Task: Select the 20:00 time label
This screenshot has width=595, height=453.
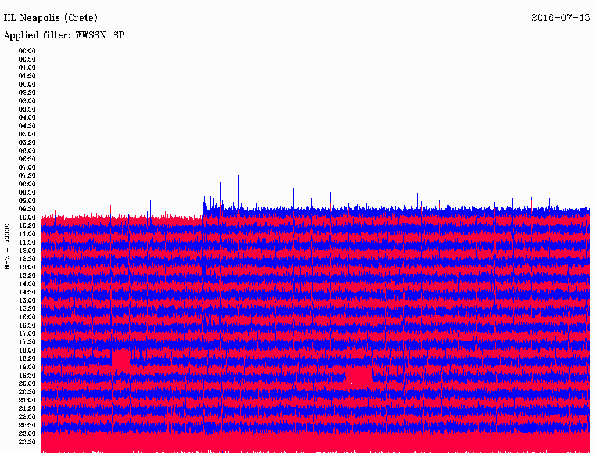Action: 27,383
